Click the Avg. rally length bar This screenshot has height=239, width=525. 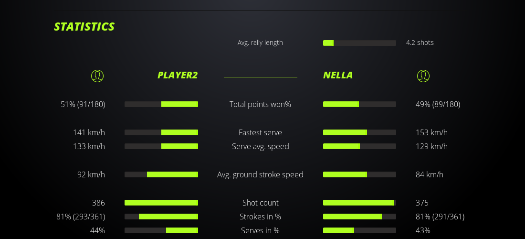[x=359, y=43]
